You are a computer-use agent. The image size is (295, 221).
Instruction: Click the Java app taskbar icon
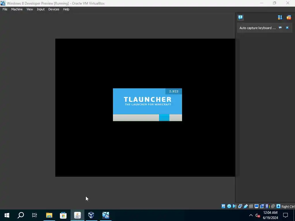pos(77,215)
